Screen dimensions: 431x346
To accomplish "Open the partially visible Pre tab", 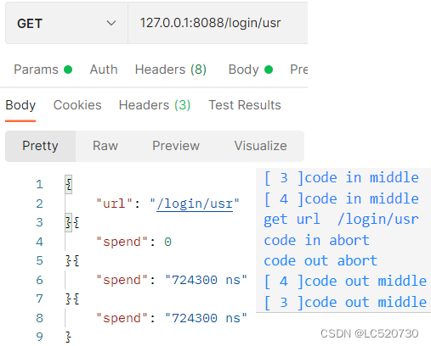I will pos(298,70).
